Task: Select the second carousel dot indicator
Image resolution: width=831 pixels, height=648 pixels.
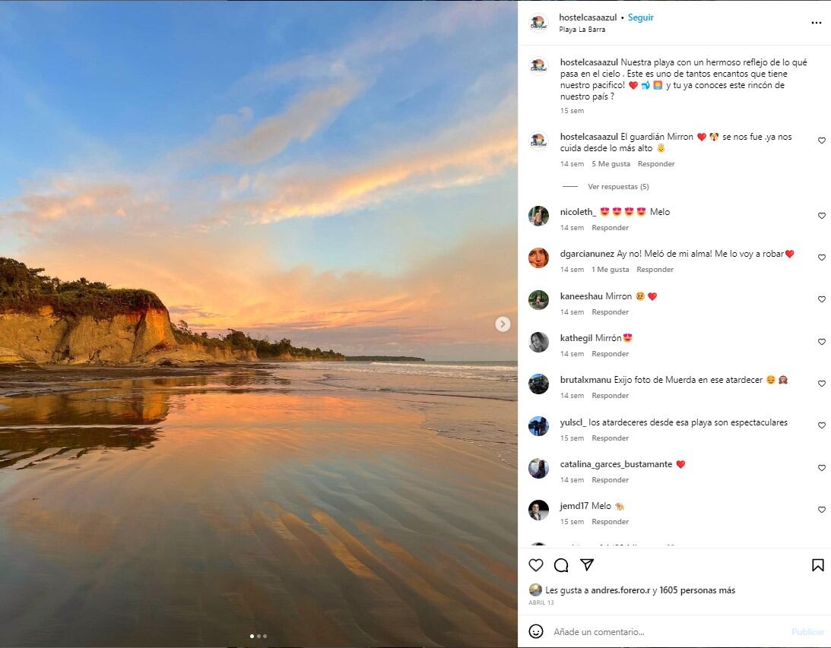Action: pyautogui.click(x=258, y=636)
